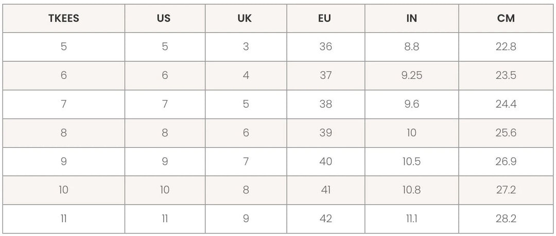The height and width of the screenshot is (236, 556).
Task: Select the UK column header
Action: click(245, 19)
